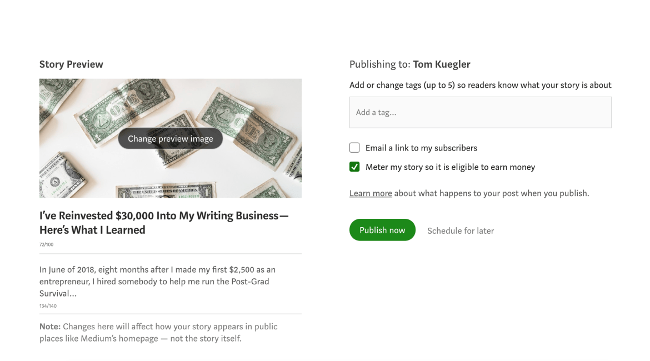Image resolution: width=650 pixels, height=361 pixels.
Task: Uncheck the Meter my story checkbox
Action: click(354, 167)
